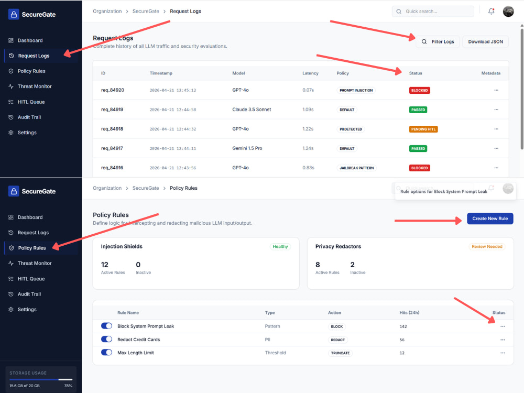Click the Latency column header
The width and height of the screenshot is (524, 393).
click(310, 73)
